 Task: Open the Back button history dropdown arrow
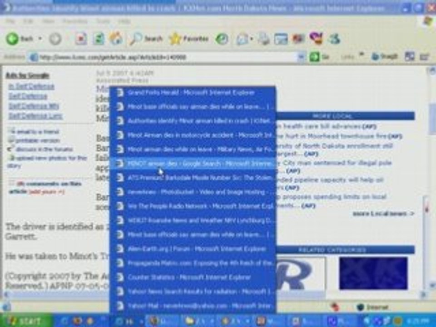(40, 39)
